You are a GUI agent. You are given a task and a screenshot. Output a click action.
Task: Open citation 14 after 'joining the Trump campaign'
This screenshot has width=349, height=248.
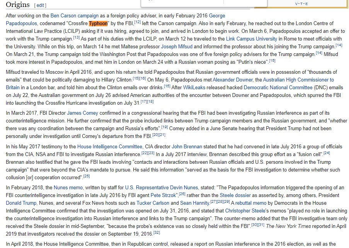click(339, 45)
